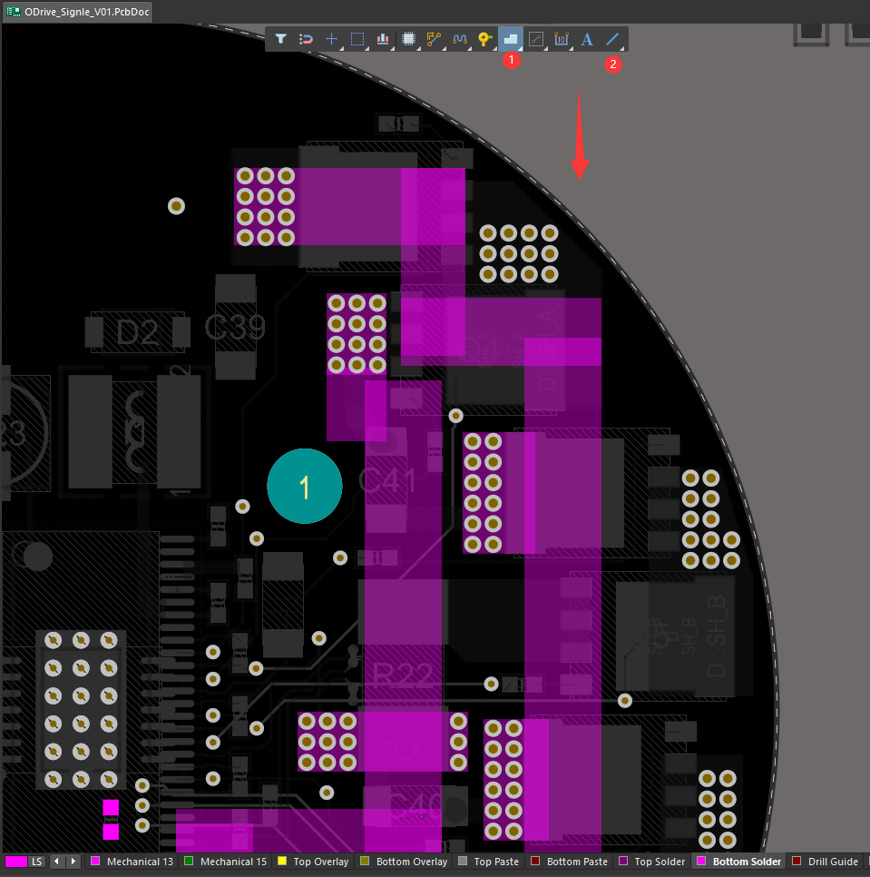Viewport: 870px width, 877px height.
Task: Select the Interactive Length Tuning tool
Action: click(459, 39)
